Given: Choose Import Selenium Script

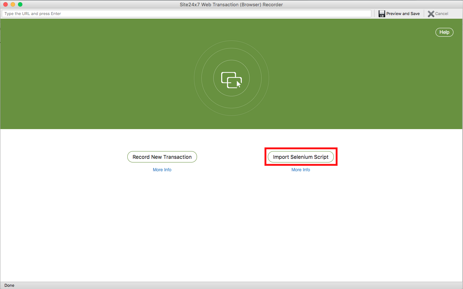Looking at the screenshot, I should pyautogui.click(x=301, y=157).
